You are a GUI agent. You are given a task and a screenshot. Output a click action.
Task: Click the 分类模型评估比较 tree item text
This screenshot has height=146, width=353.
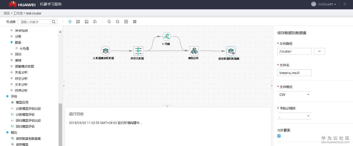[28, 108]
